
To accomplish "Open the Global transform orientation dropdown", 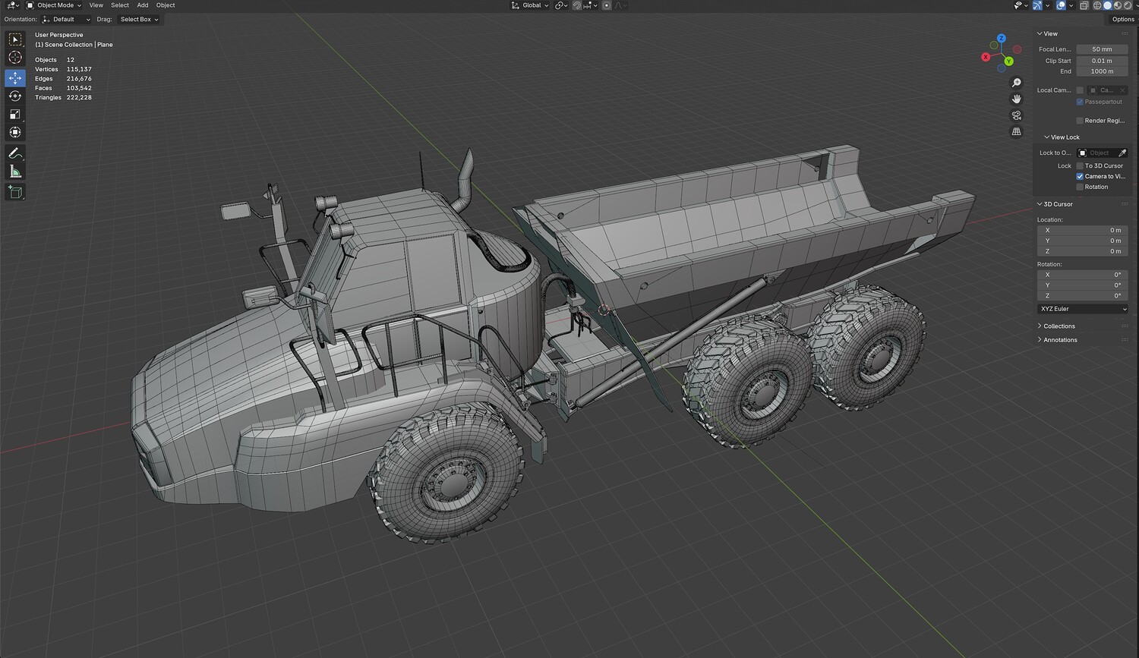I will 530,5.
